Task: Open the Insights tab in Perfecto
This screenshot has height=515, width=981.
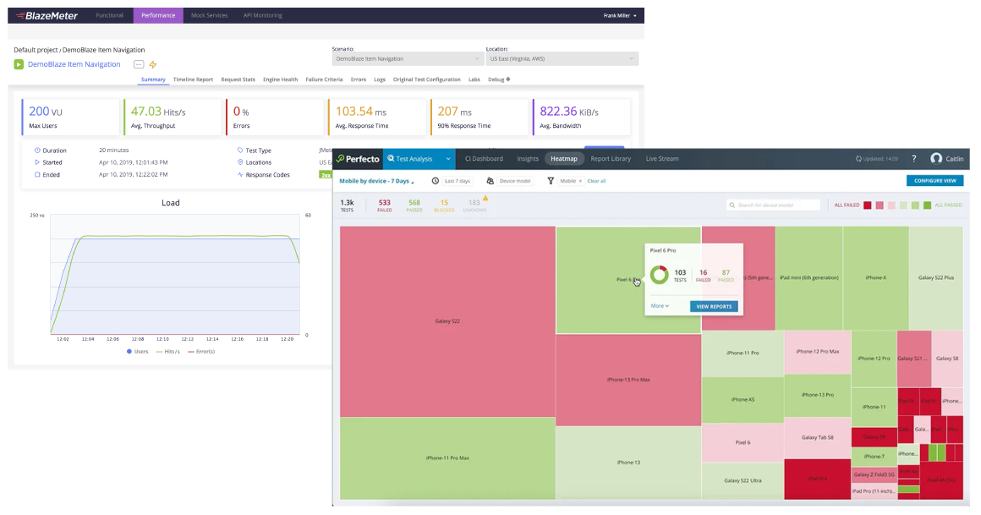Action: click(528, 159)
